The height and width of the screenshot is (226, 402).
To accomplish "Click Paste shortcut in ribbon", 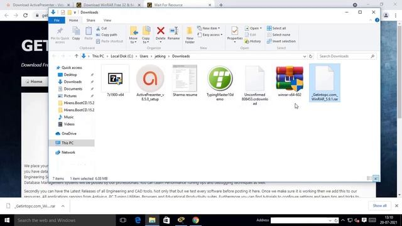I will (109, 41).
